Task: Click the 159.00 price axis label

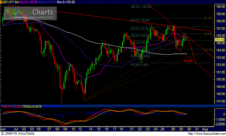Action: click(x=220, y=14)
